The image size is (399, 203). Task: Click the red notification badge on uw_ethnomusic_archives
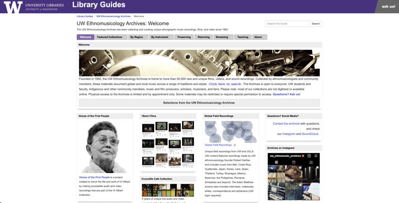303,156
